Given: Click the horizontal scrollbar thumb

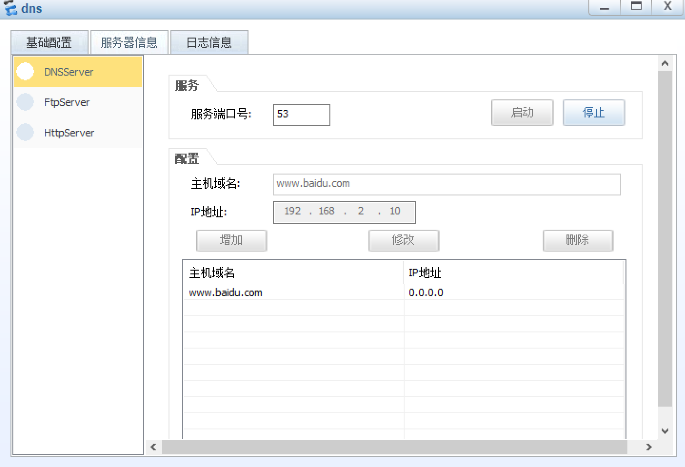Looking at the screenshot, I should click(x=395, y=447).
